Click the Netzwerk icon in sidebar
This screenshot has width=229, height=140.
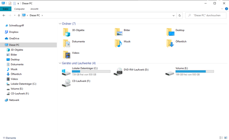click(7, 100)
